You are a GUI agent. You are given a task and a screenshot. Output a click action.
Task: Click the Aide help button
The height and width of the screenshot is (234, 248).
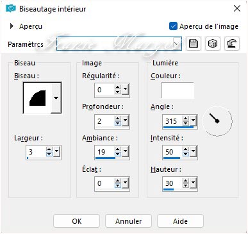tap(180, 221)
